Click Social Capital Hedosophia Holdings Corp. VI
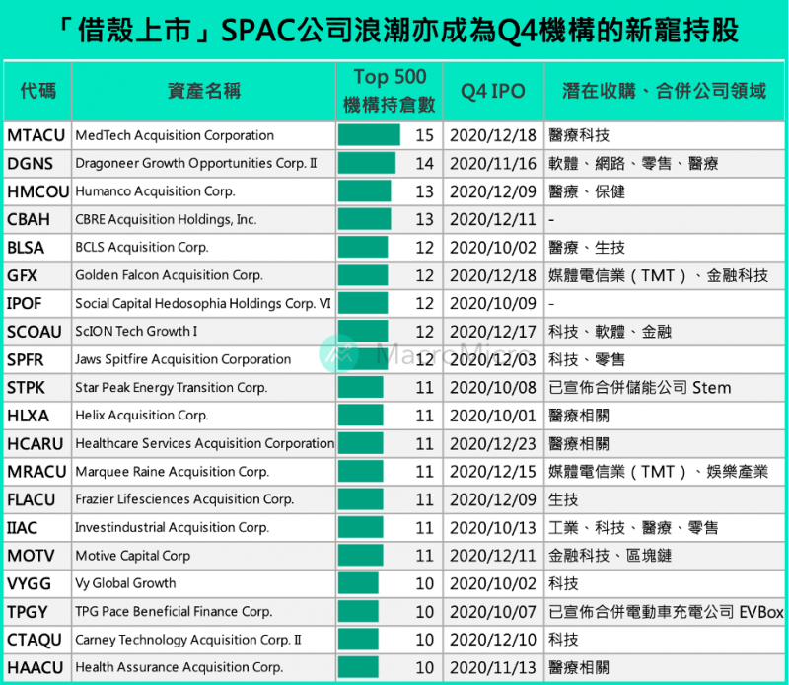The image size is (789, 685). 203,304
